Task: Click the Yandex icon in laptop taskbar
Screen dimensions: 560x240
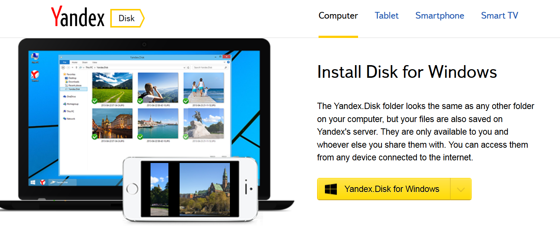Action: coord(43,182)
